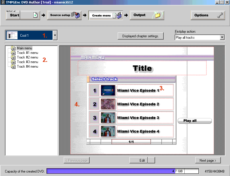Click the Play all menu button
Screen dimensions: 230x176
(x=194, y=121)
